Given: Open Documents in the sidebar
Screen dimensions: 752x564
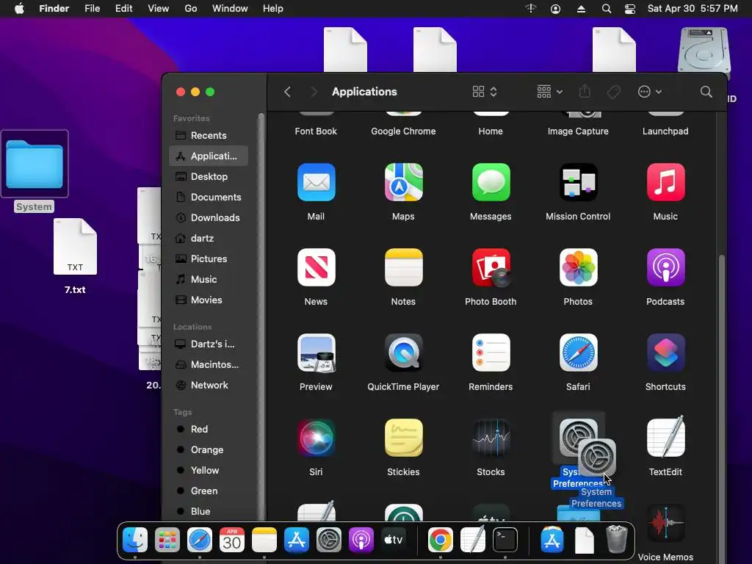Looking at the screenshot, I should [209, 197].
